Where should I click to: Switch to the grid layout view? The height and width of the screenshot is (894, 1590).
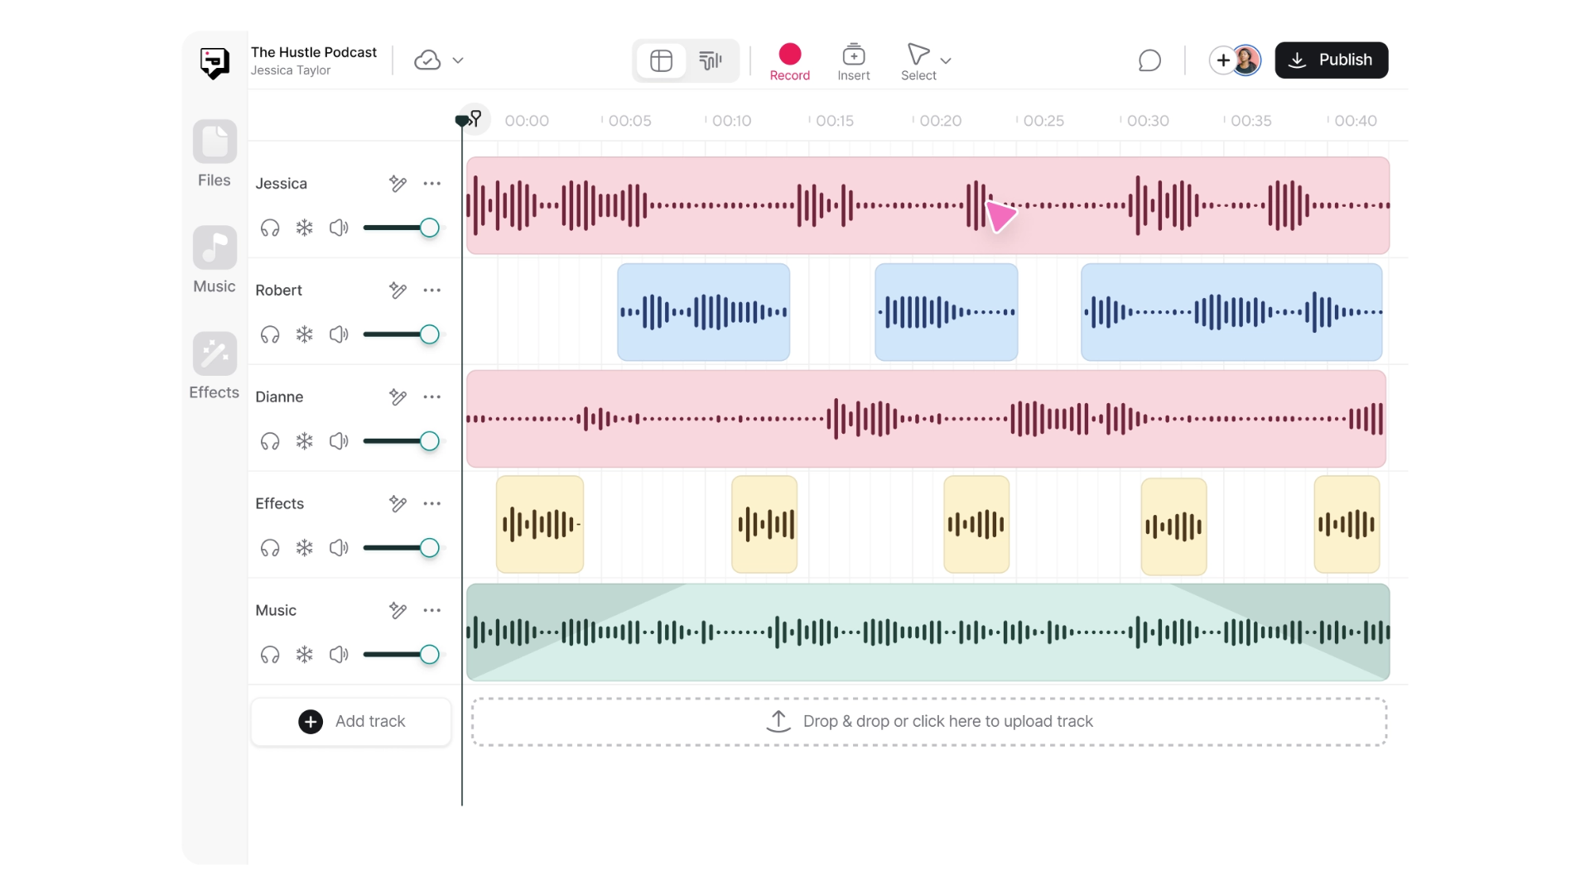point(661,60)
